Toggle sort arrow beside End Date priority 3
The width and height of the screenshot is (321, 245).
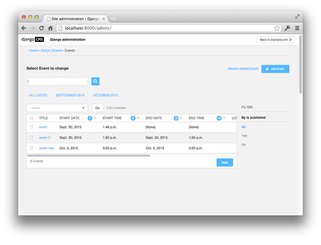click(181, 118)
